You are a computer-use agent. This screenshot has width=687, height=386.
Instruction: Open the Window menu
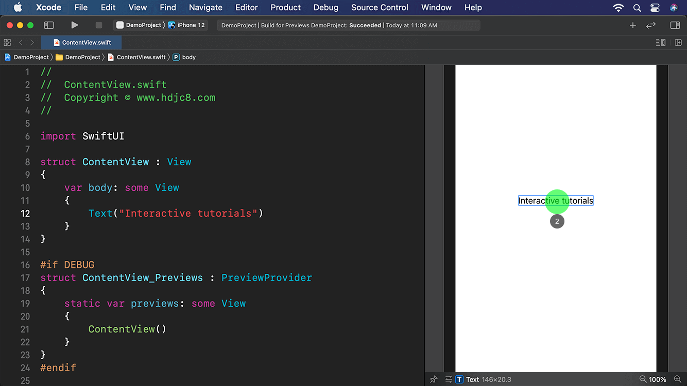point(436,7)
